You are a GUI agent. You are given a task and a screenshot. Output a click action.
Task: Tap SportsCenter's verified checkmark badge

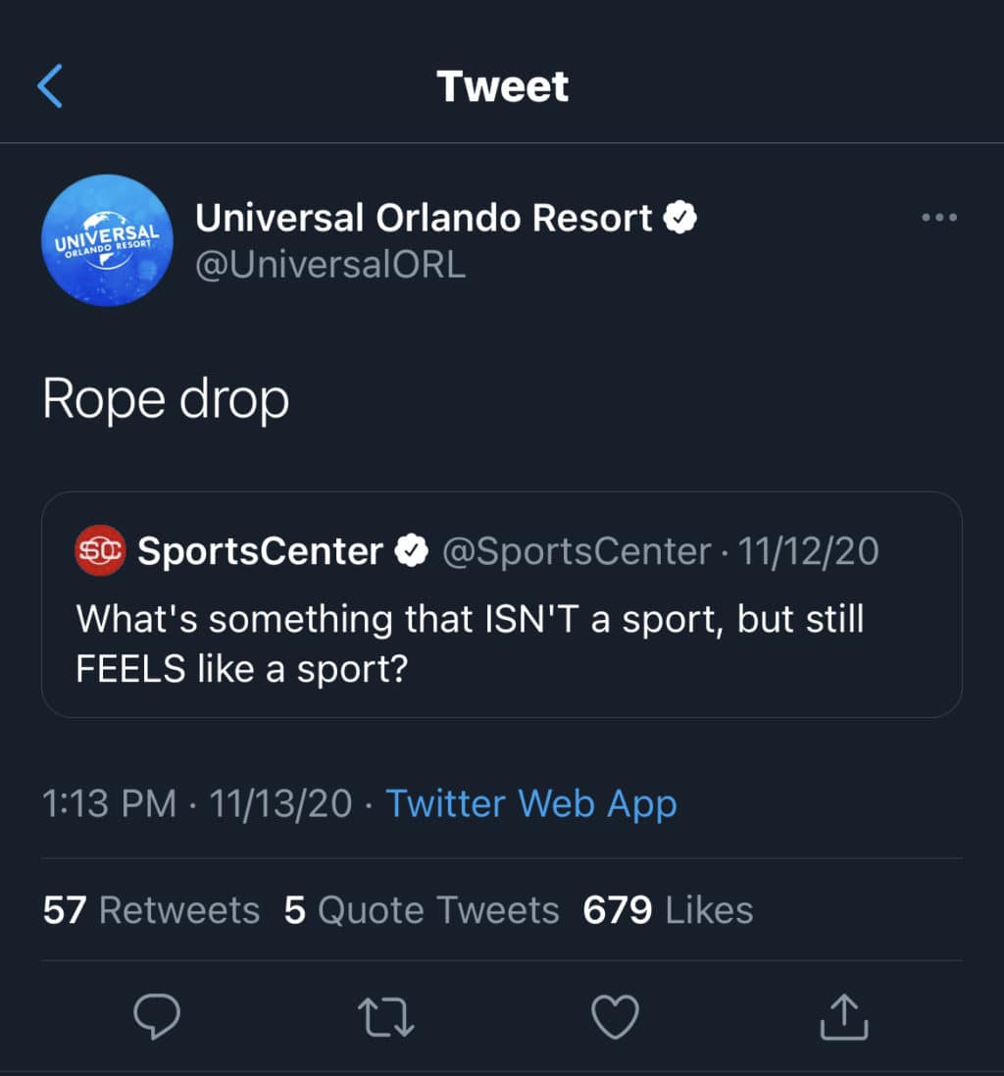click(412, 550)
